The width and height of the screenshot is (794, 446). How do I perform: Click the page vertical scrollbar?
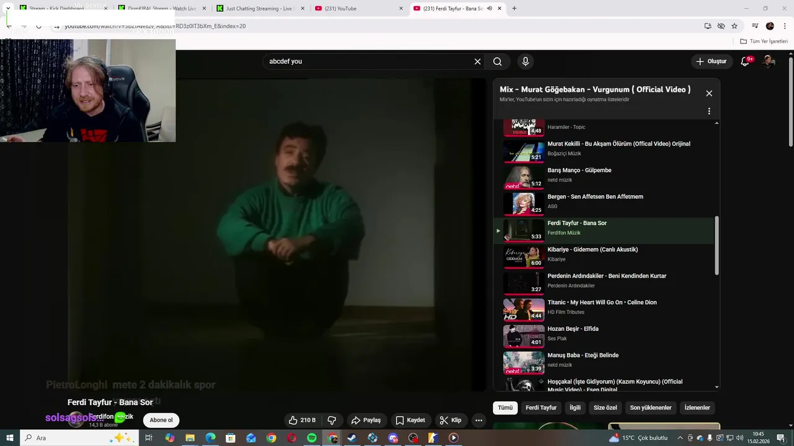[x=790, y=102]
